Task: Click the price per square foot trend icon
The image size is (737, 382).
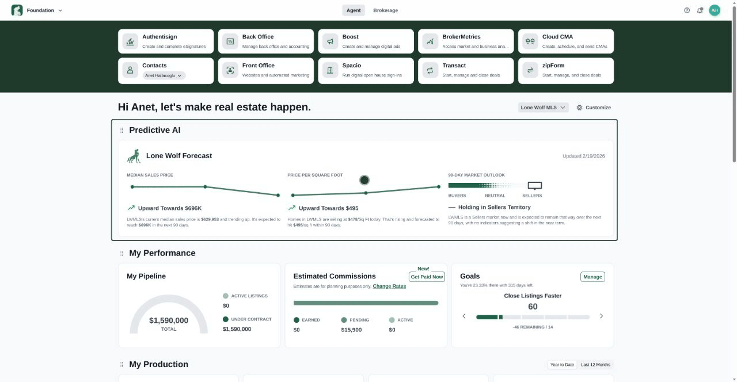Action: coord(292,208)
